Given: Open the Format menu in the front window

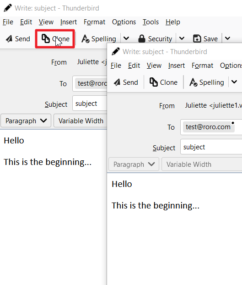Looking at the screenshot, I should point(203,66).
